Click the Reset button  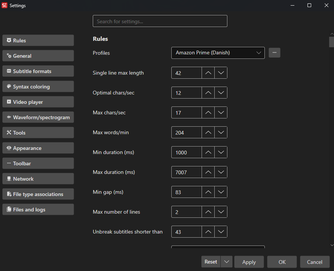(x=211, y=262)
